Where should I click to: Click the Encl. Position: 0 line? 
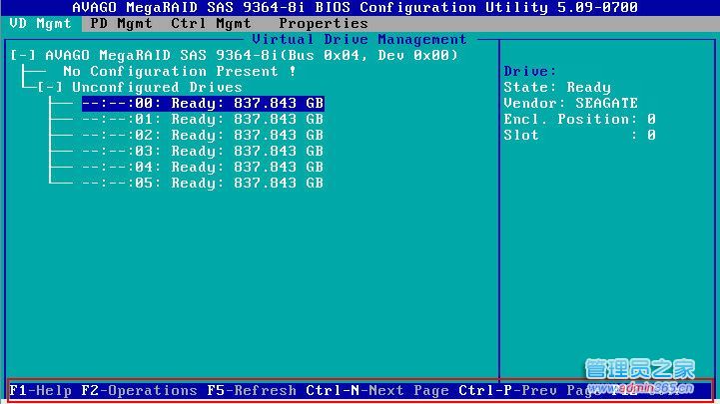tap(580, 120)
